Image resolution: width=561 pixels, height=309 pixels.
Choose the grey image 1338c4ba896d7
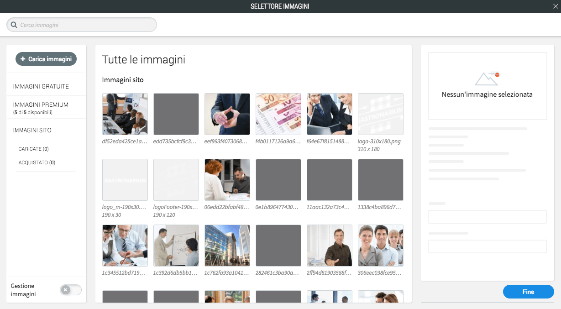381,180
